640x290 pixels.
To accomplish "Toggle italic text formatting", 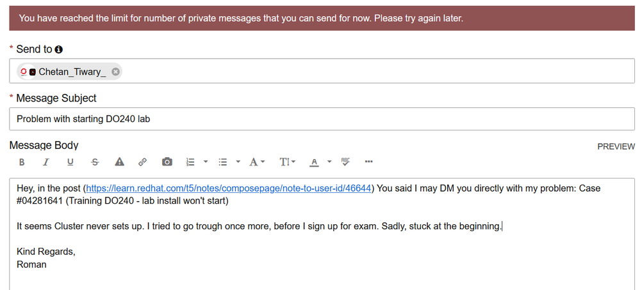I will (45, 162).
